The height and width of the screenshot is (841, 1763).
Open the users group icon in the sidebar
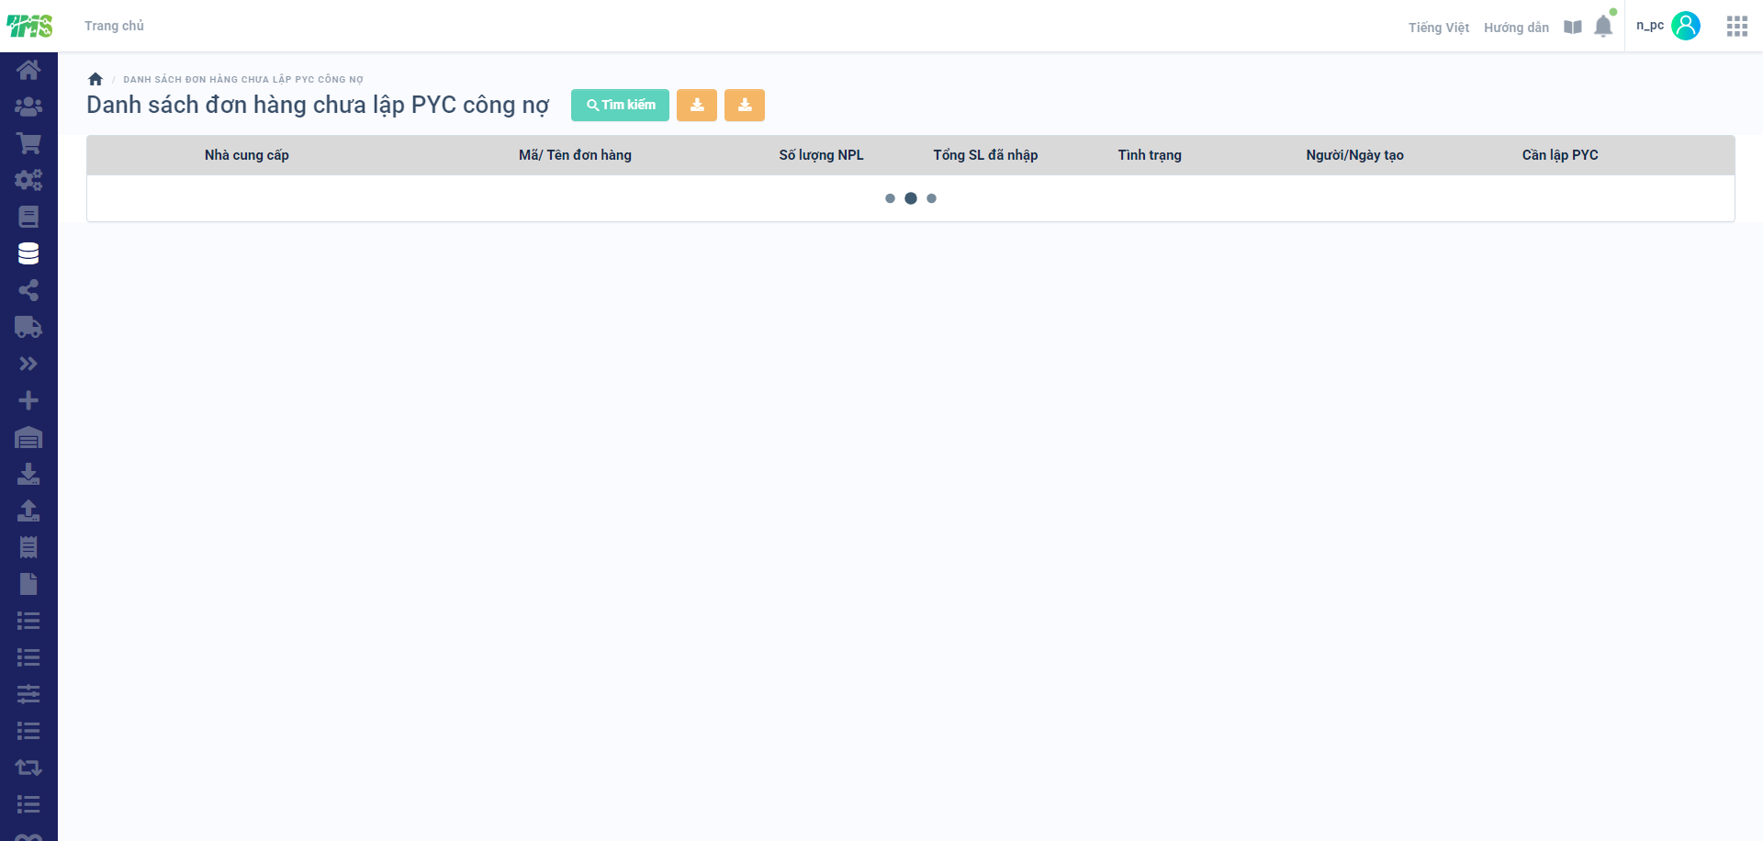click(x=28, y=107)
